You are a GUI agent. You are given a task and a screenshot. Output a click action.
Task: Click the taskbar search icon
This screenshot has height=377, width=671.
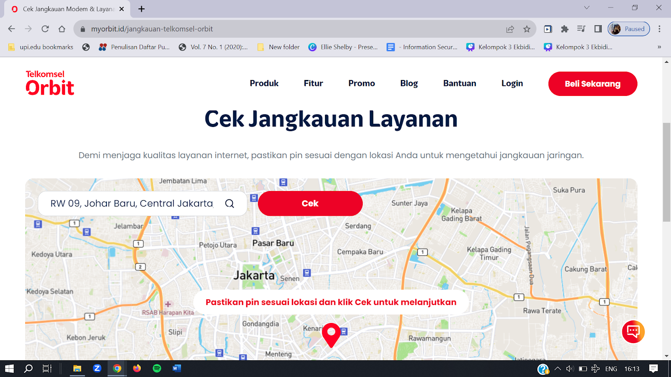click(x=28, y=369)
